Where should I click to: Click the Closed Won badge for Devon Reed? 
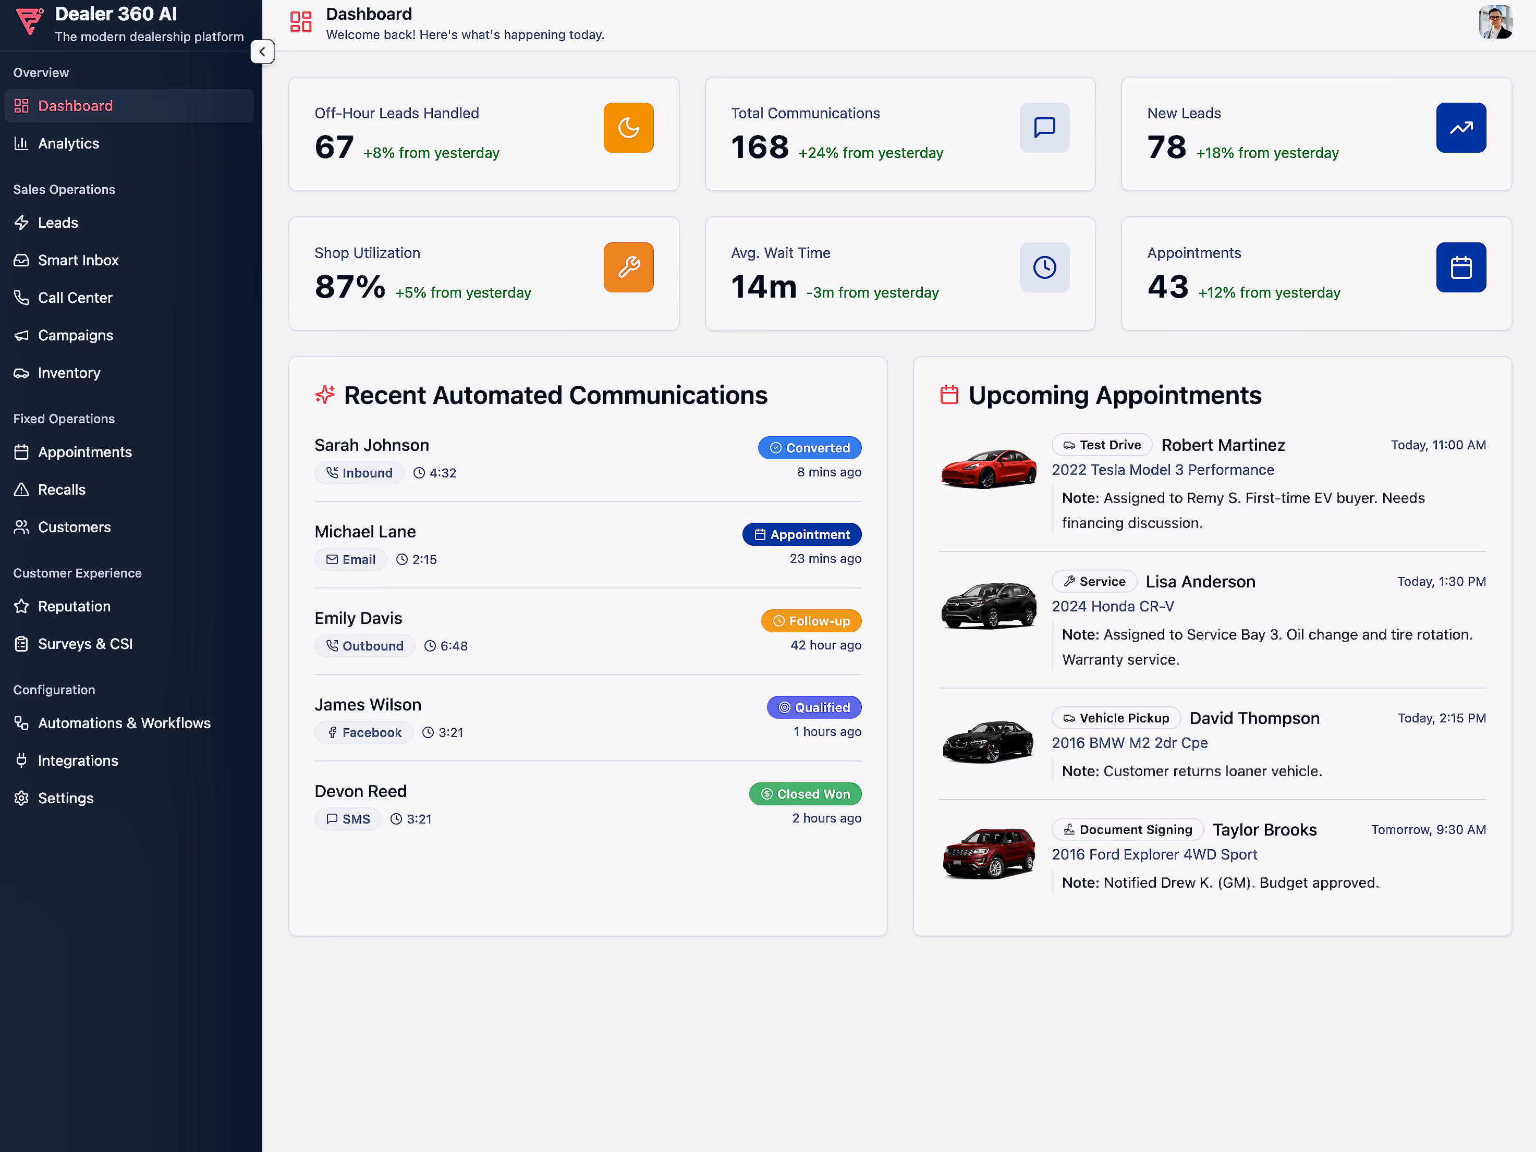point(805,794)
